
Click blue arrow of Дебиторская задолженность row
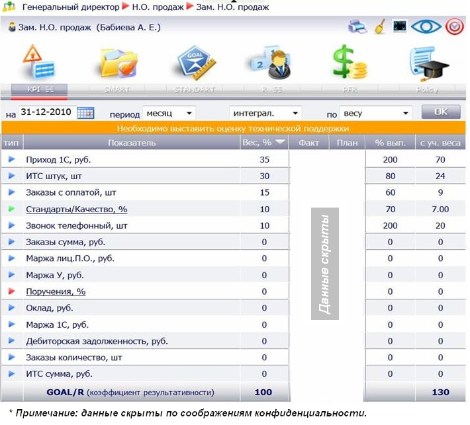(11, 340)
